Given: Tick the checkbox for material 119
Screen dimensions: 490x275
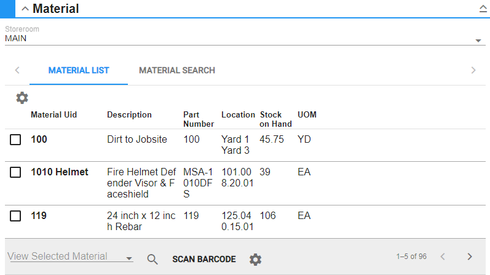Looking at the screenshot, I should 15,216.
